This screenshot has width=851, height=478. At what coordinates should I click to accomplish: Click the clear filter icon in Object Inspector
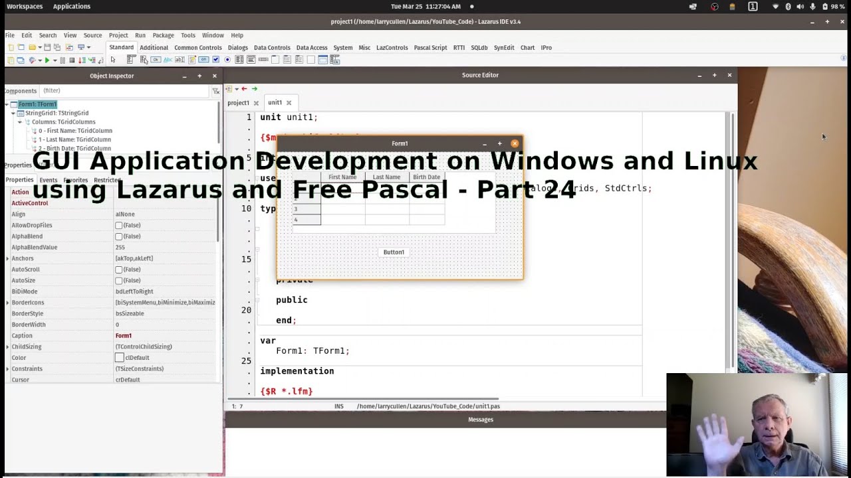click(x=215, y=91)
